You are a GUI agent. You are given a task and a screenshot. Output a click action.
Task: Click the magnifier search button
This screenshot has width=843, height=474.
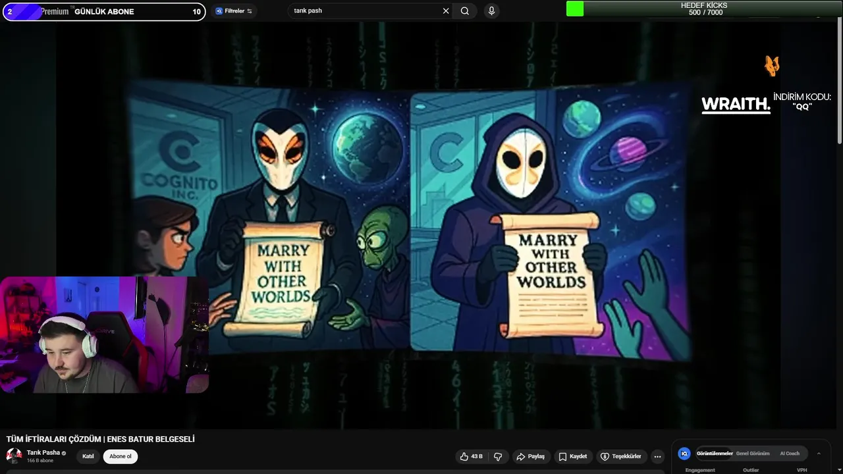pos(465,11)
